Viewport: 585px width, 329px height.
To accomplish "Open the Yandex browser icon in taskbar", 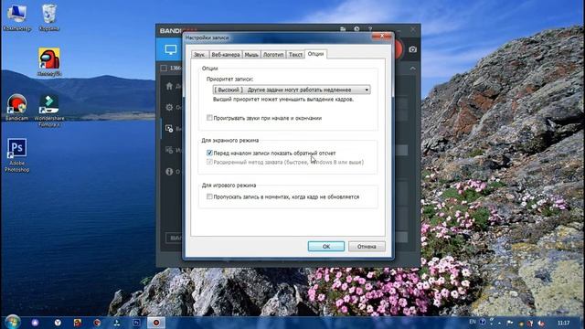I will pyautogui.click(x=58, y=323).
